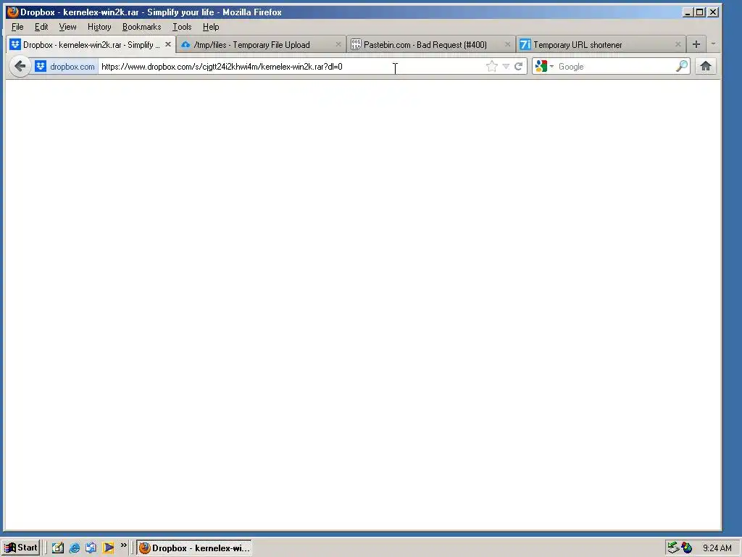This screenshot has height=557, width=742.
Task: Click the Firefox icon in the title bar
Action: point(13,12)
